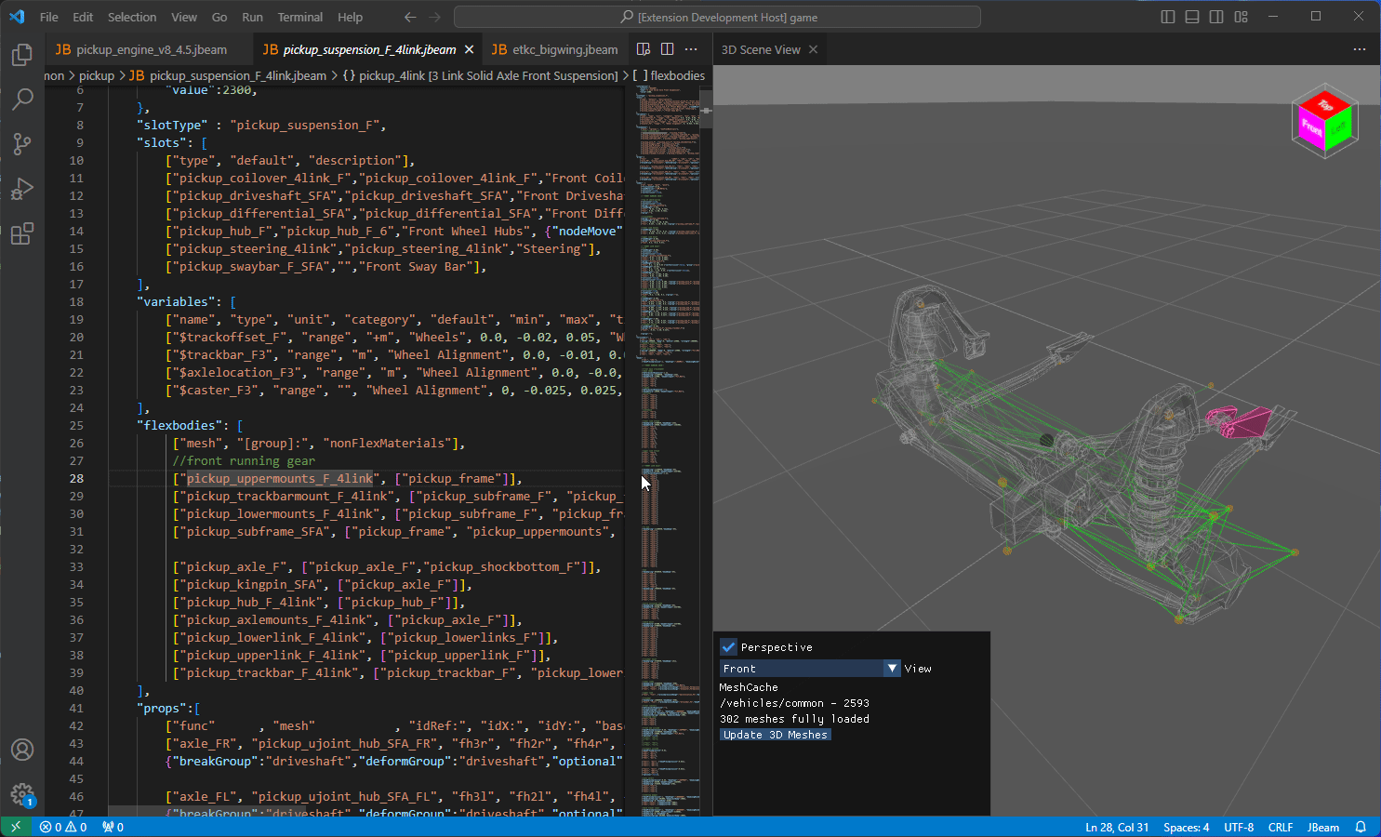Open the Explorer view in activity bar
Viewport: 1381px width, 837px height.
[x=22, y=55]
